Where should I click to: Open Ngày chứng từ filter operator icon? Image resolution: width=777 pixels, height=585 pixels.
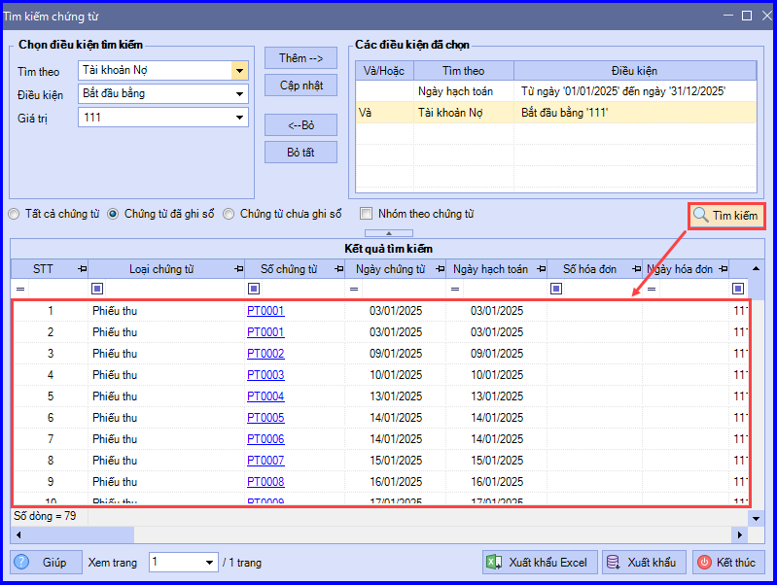point(354,289)
